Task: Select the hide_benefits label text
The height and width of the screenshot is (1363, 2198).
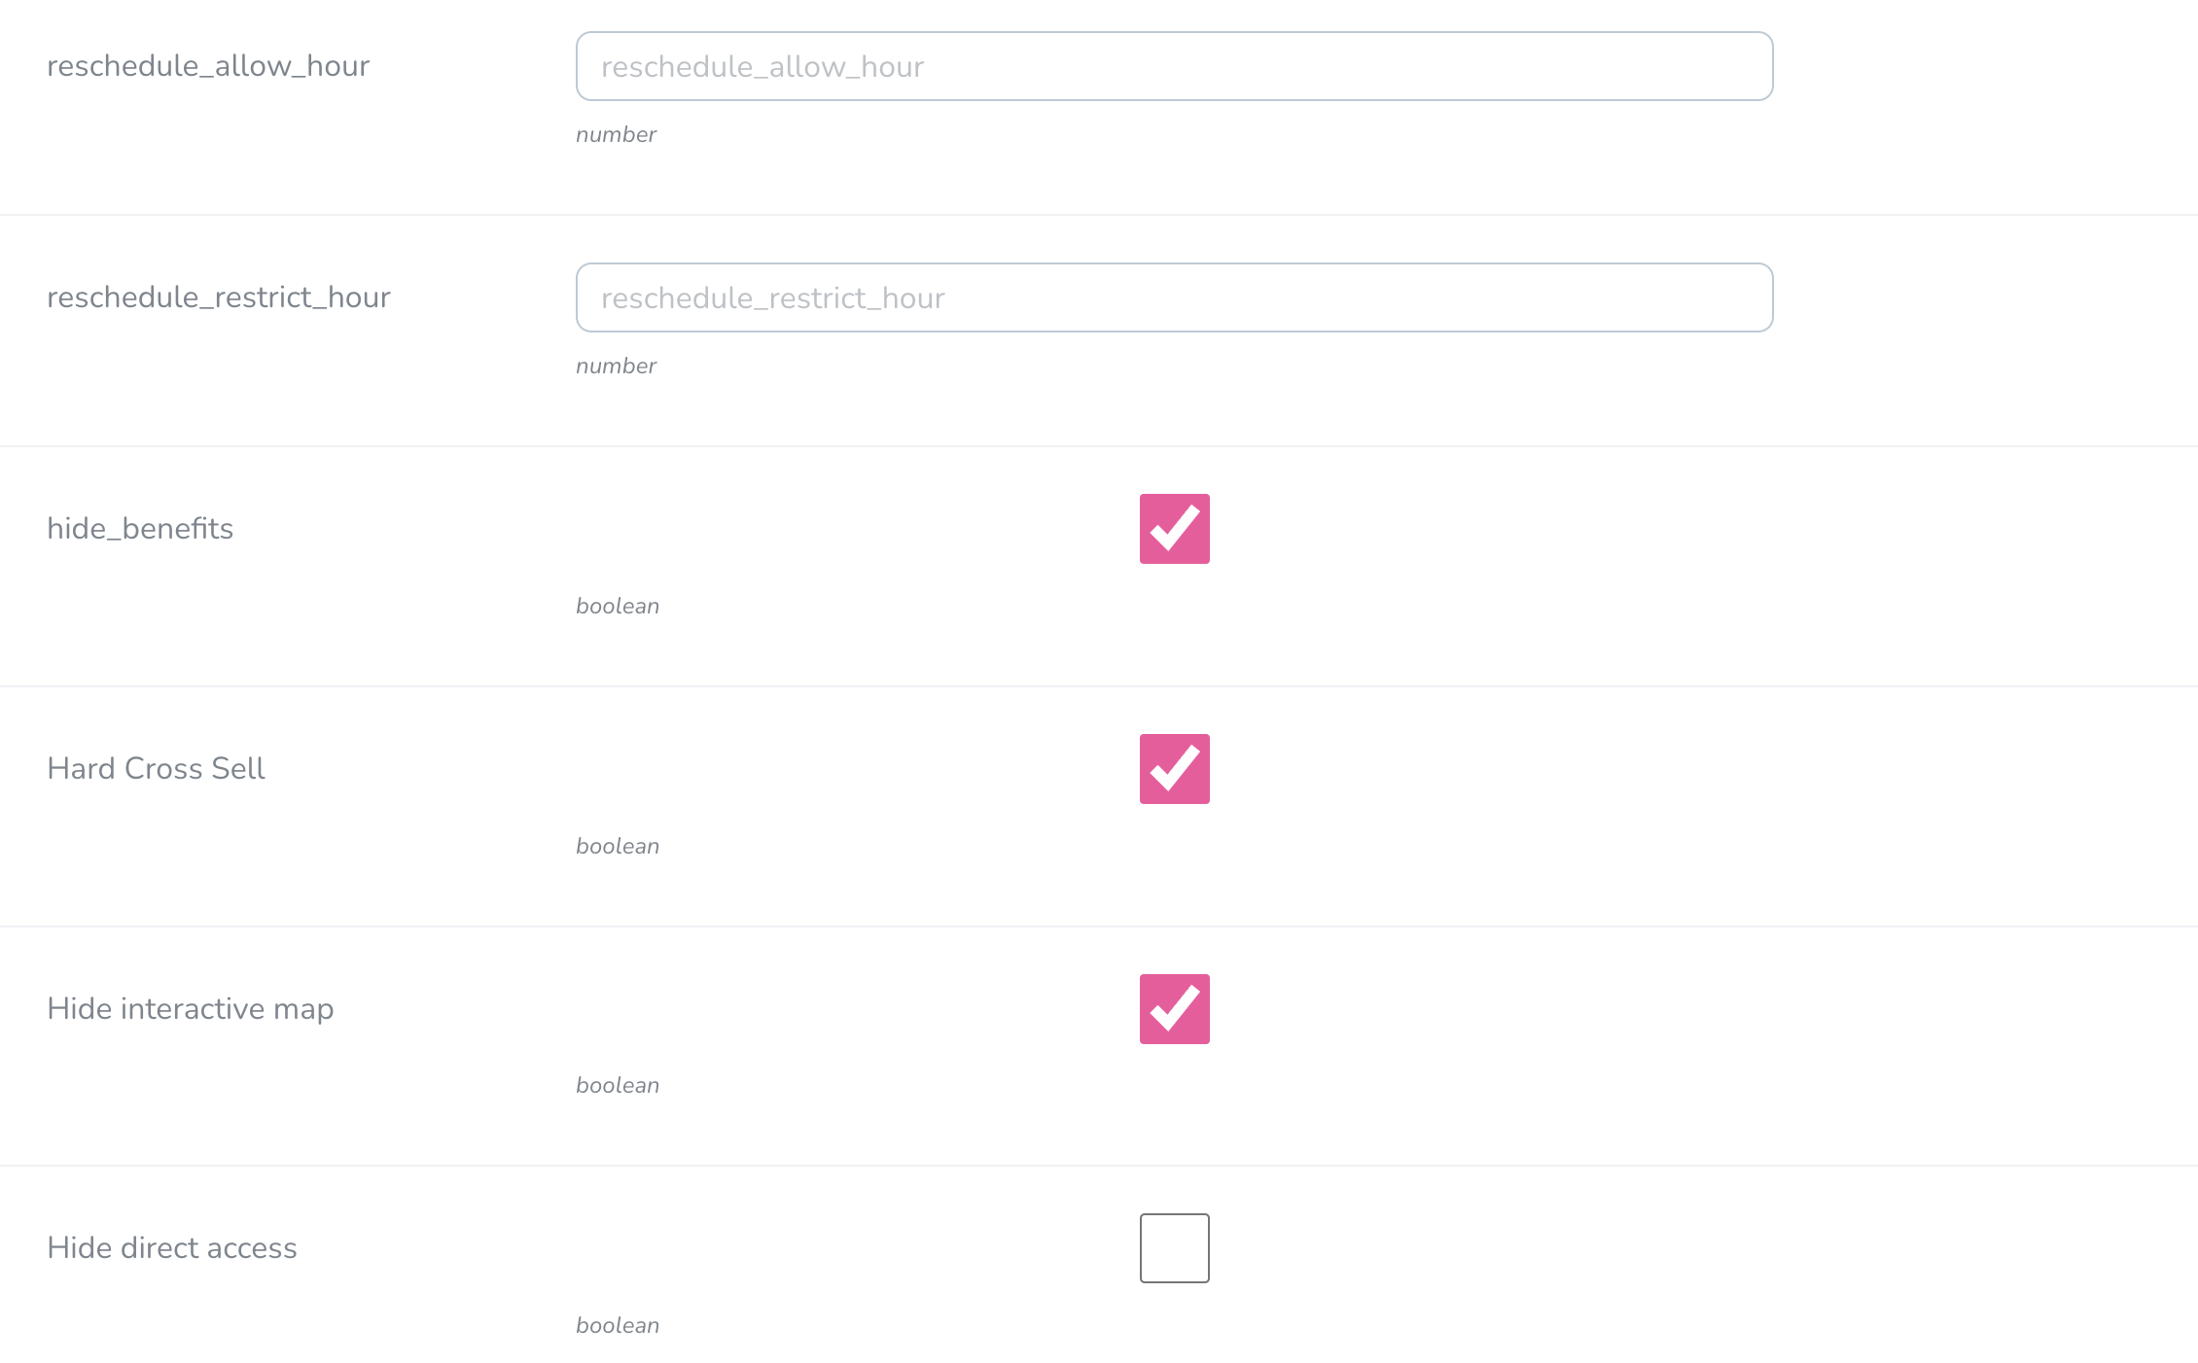Action: tap(140, 529)
